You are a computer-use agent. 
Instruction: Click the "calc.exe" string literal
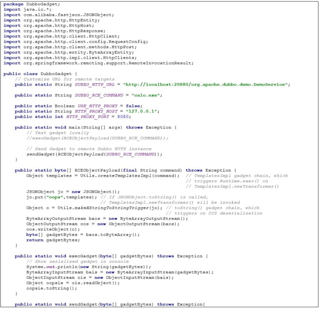coord(146,95)
